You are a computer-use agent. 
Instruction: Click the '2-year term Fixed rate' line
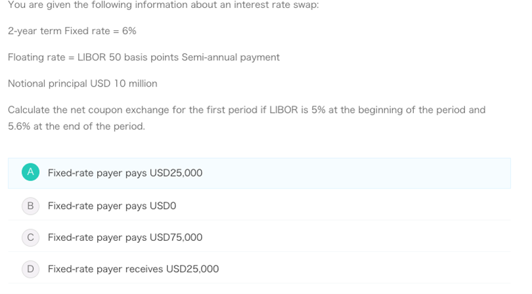click(72, 31)
